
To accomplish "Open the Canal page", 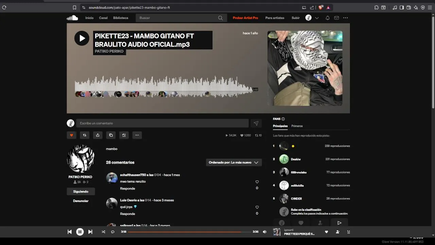I will point(103,18).
